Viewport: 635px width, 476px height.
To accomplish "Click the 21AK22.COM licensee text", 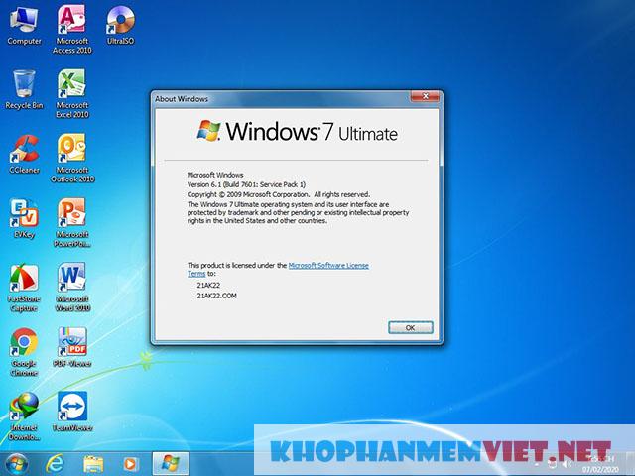I will (216, 296).
